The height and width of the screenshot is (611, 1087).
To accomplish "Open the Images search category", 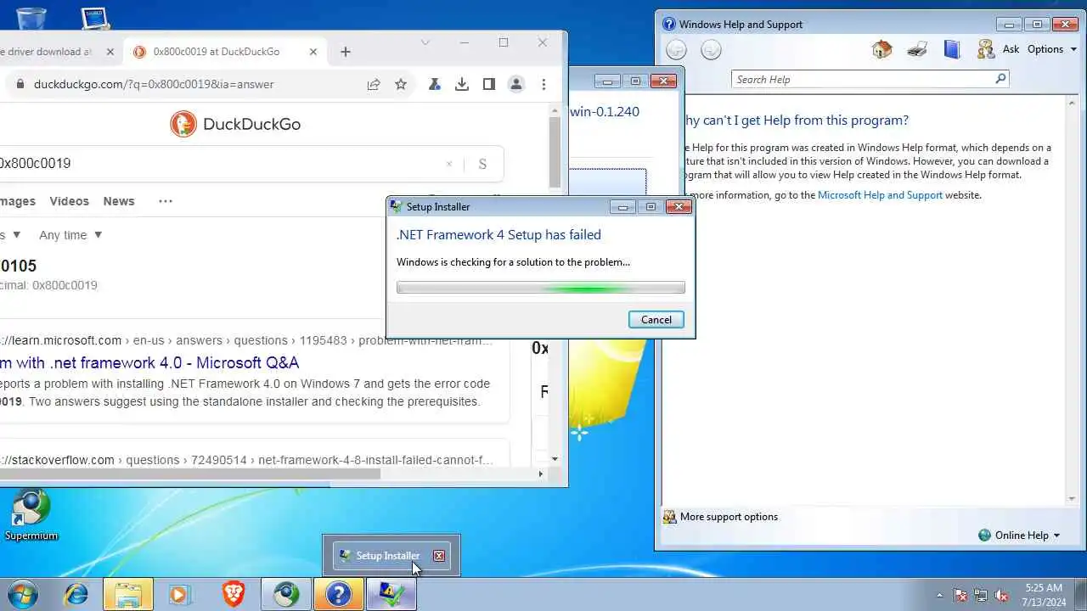I will [x=17, y=201].
